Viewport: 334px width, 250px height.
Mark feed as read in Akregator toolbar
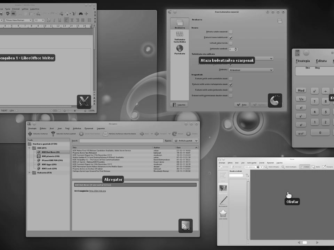[119, 134]
